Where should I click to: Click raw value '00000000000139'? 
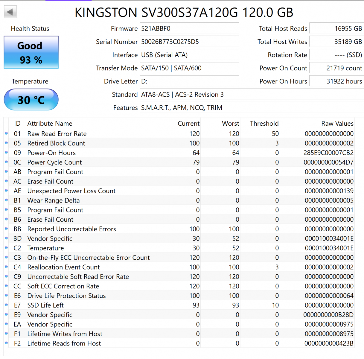329,191
